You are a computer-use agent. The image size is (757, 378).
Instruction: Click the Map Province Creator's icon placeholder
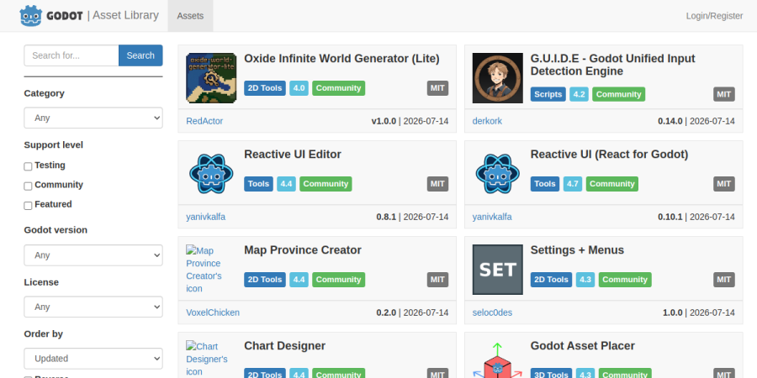point(204,270)
